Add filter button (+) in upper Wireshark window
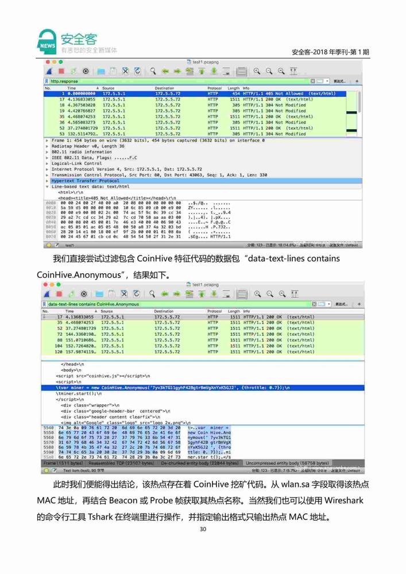The height and width of the screenshot is (574, 406). click(x=357, y=82)
